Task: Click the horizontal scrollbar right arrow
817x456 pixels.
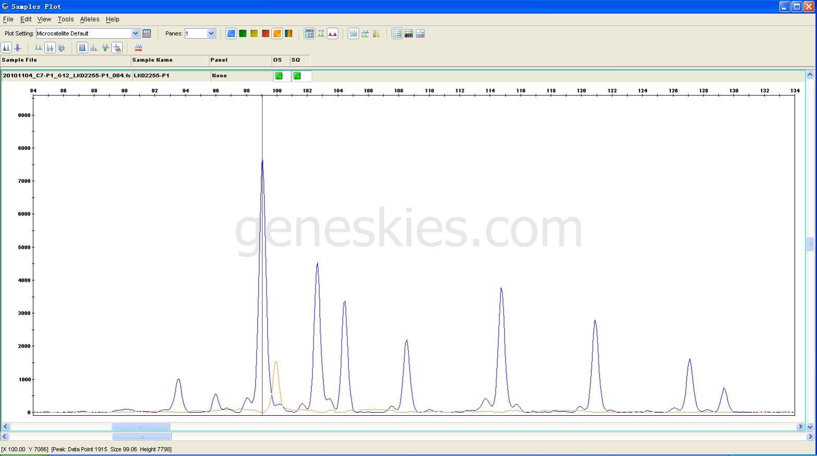Action: pyautogui.click(x=800, y=427)
